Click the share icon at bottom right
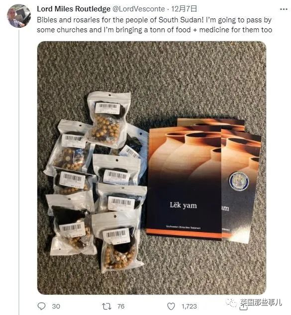The width and height of the screenshot is (291, 315). pos(243,307)
